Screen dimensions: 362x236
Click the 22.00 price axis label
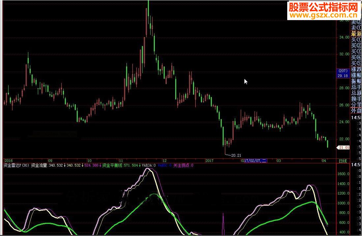click(344, 139)
